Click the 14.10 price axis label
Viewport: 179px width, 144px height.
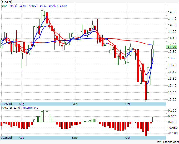[x=172, y=38]
